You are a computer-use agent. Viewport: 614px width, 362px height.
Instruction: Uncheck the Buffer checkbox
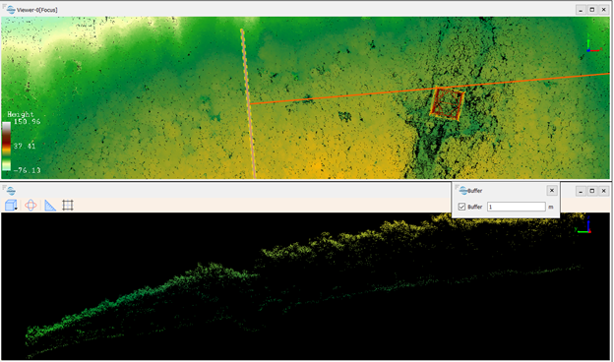coord(461,207)
